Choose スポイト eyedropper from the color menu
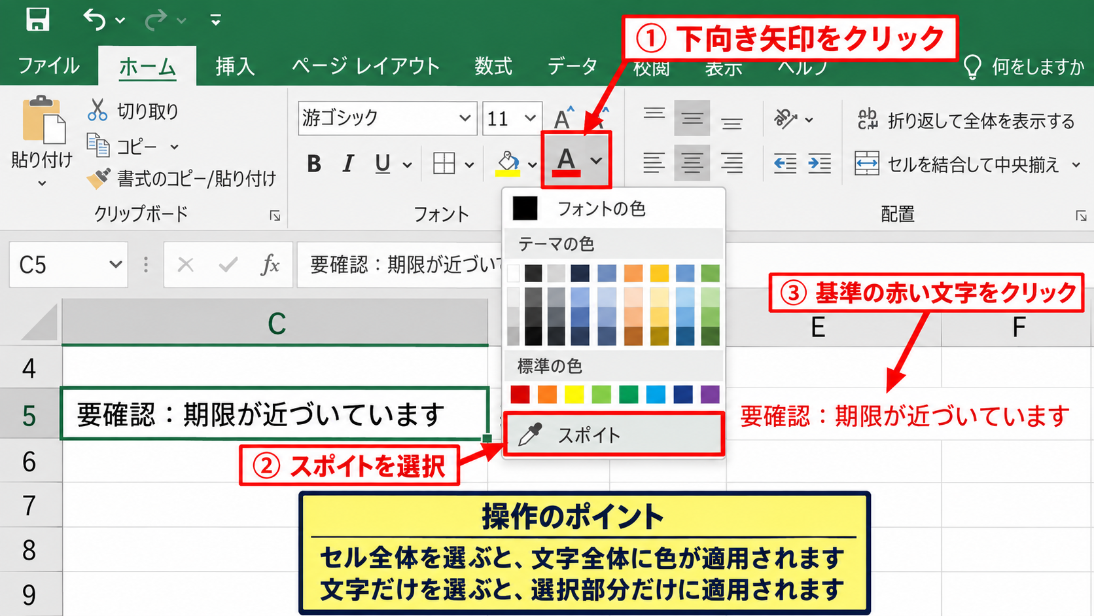The image size is (1094, 616). pos(614,435)
